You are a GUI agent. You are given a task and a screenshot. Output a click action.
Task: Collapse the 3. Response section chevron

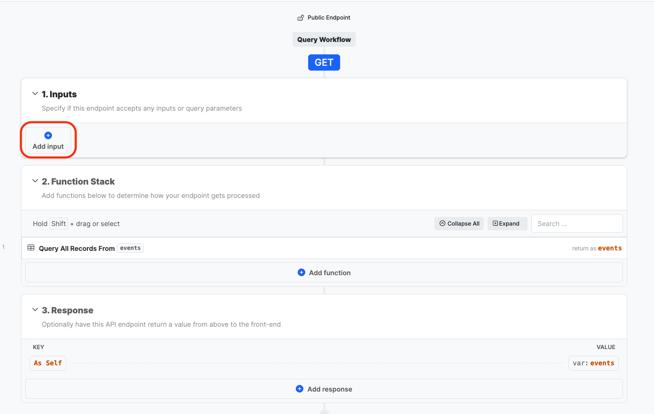coord(35,310)
